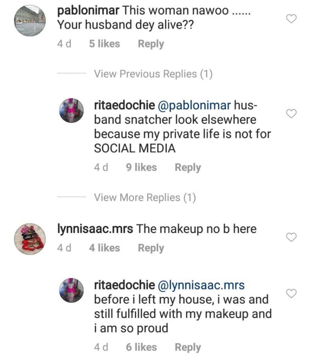The height and width of the screenshot is (363, 315).
Task: Reply to ritaedochie's husband snatcher comment
Action: pyautogui.click(x=188, y=167)
